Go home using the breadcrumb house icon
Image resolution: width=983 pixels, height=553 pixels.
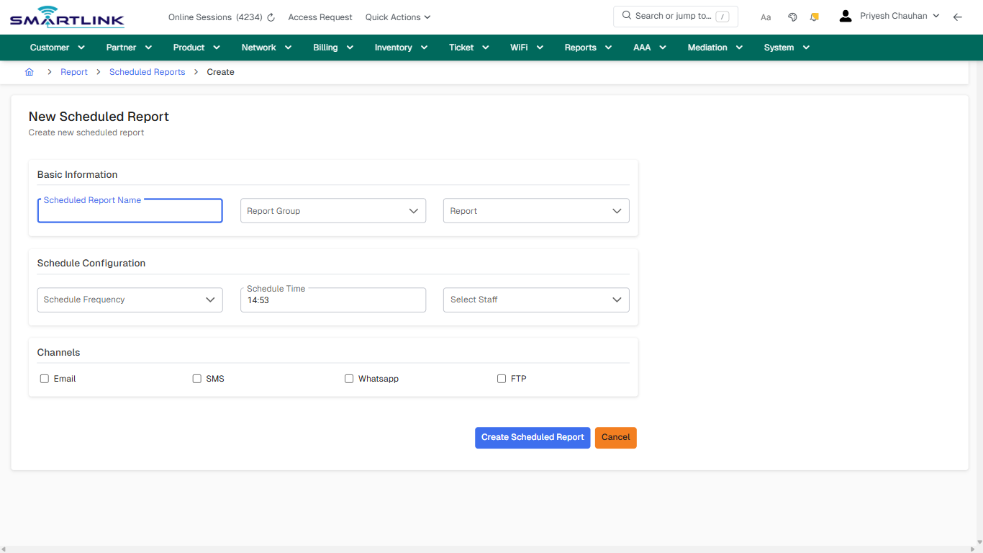pos(29,71)
